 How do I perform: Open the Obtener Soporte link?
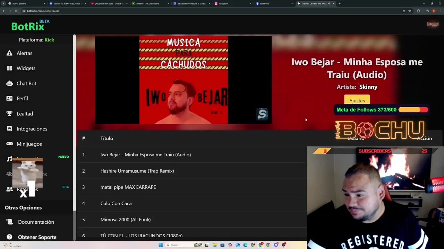pos(37,237)
